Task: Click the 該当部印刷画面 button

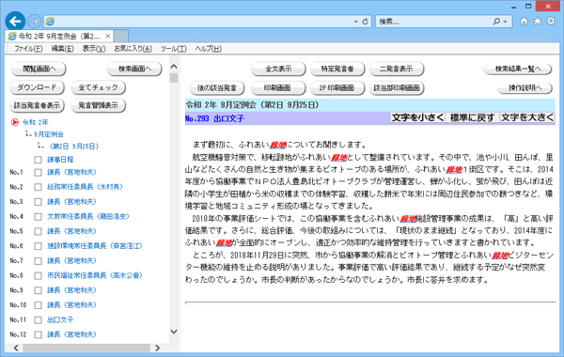Action: point(397,87)
